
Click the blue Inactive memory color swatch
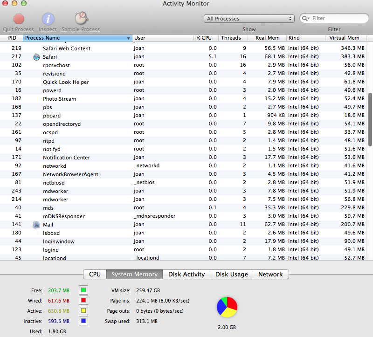pyautogui.click(x=83, y=321)
